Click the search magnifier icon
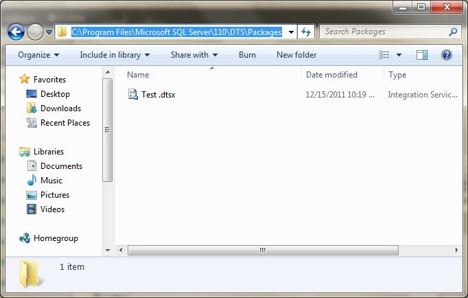Viewport: 468px width, 298px height. pos(453,32)
